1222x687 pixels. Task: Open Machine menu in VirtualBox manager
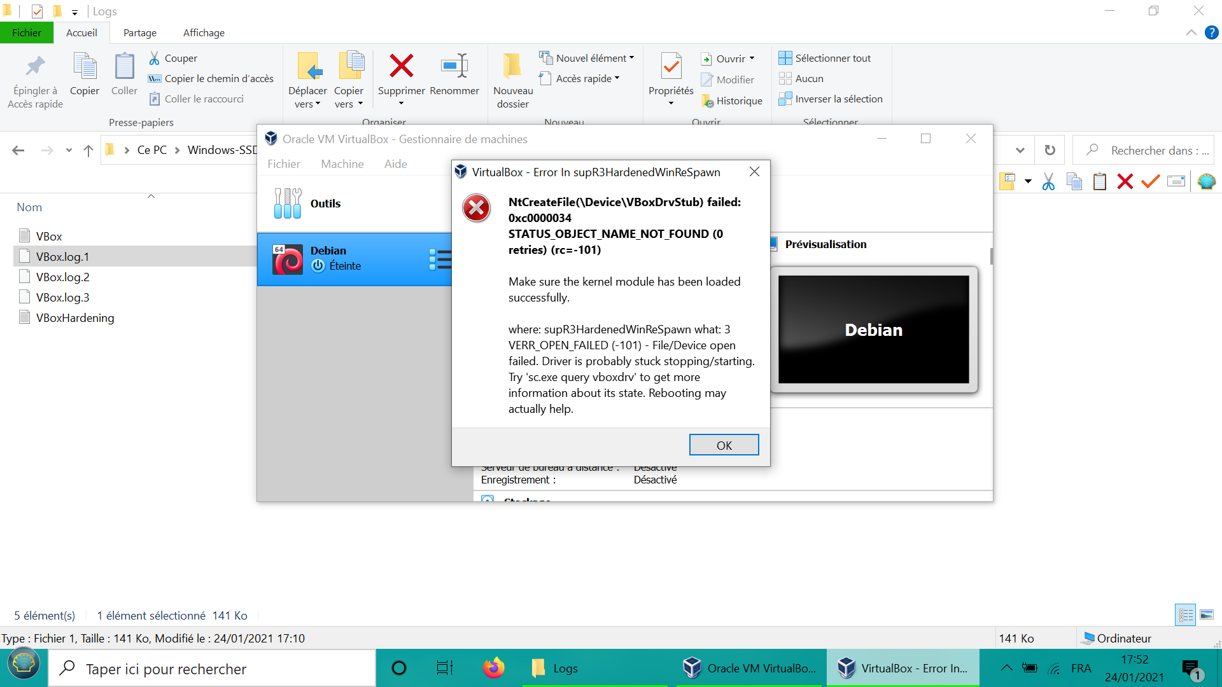(342, 164)
